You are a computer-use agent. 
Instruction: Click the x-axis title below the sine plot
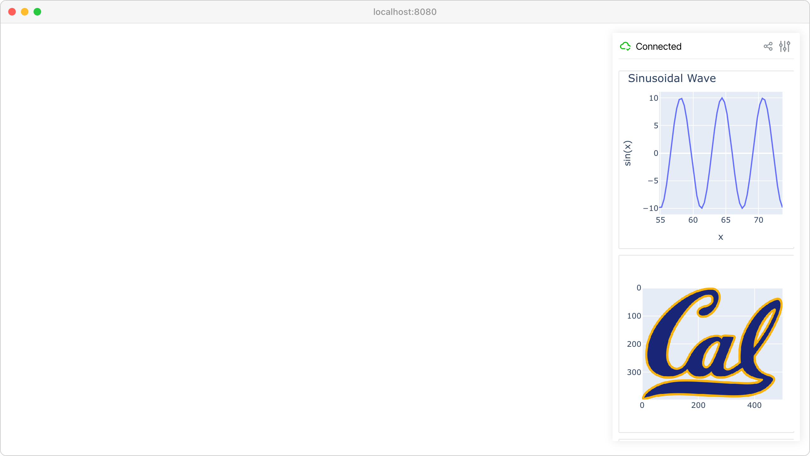click(x=721, y=237)
